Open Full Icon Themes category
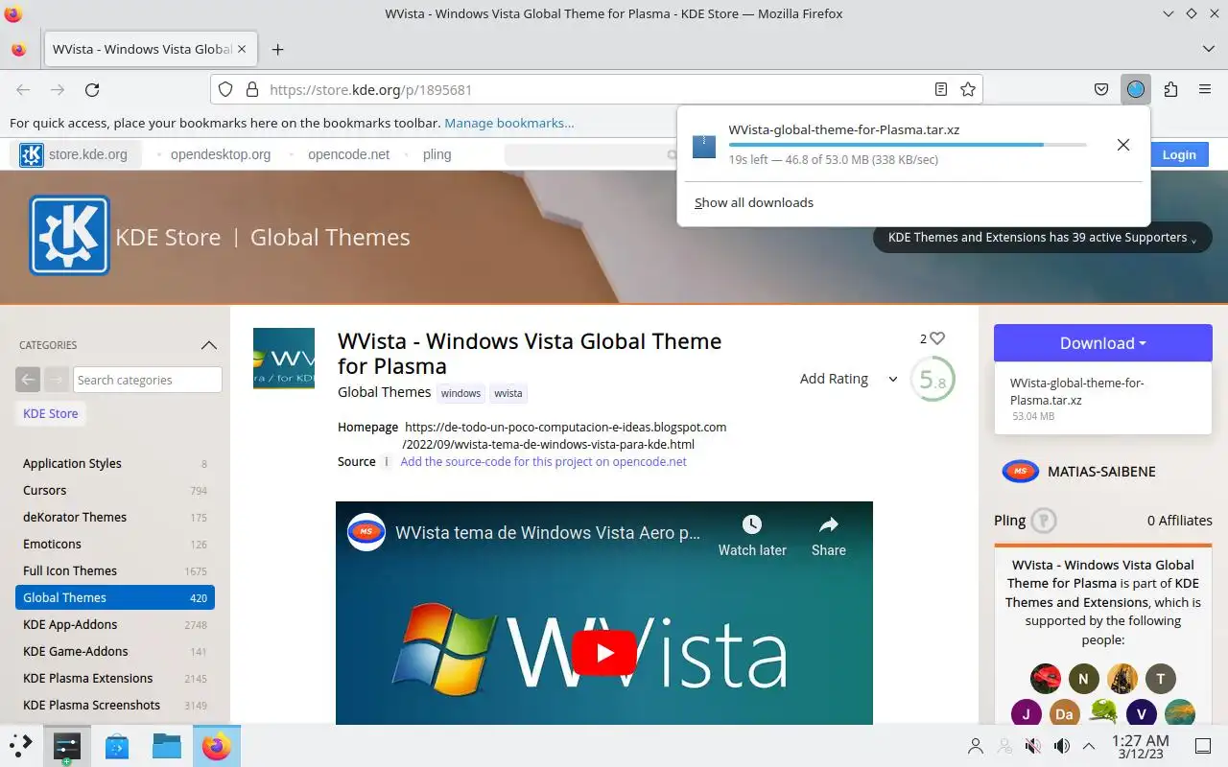This screenshot has width=1228, height=767. 115,570
